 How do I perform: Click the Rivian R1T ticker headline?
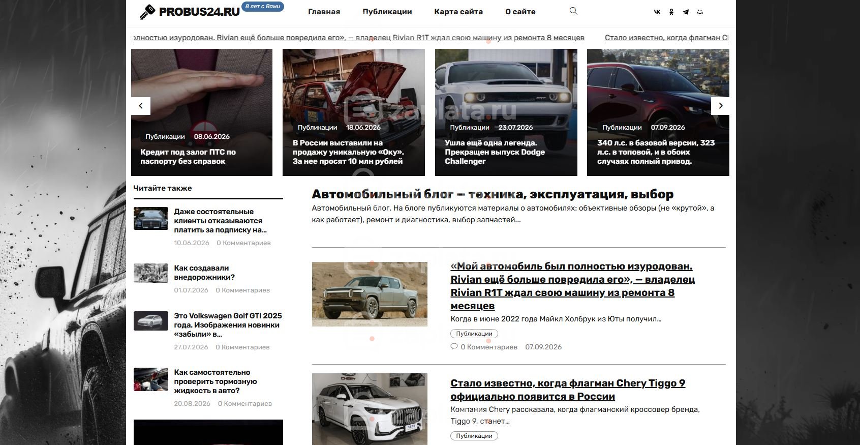(x=359, y=38)
